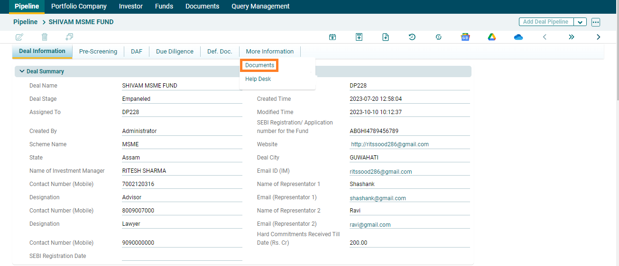This screenshot has width=619, height=266.
Task: Switch to the Pre-Screening tab
Action: pos(98,52)
